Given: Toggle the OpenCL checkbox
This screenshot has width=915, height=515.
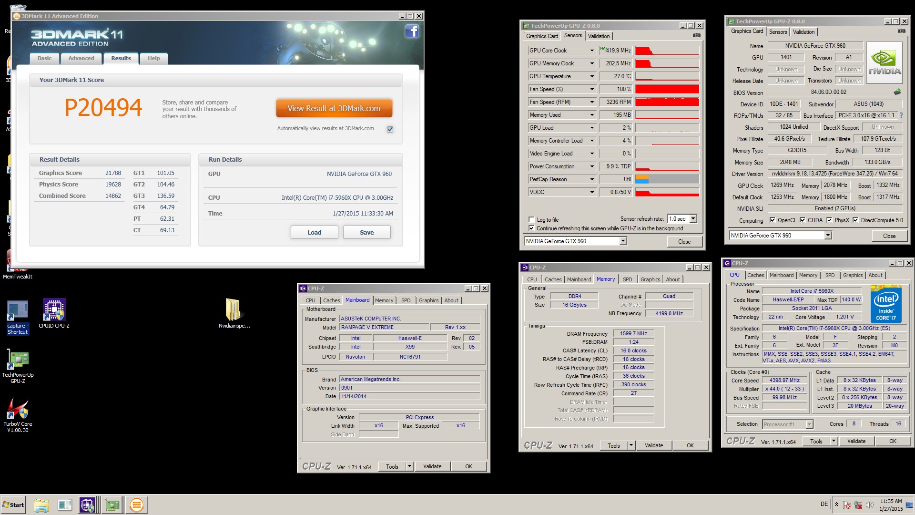Looking at the screenshot, I should [x=773, y=220].
